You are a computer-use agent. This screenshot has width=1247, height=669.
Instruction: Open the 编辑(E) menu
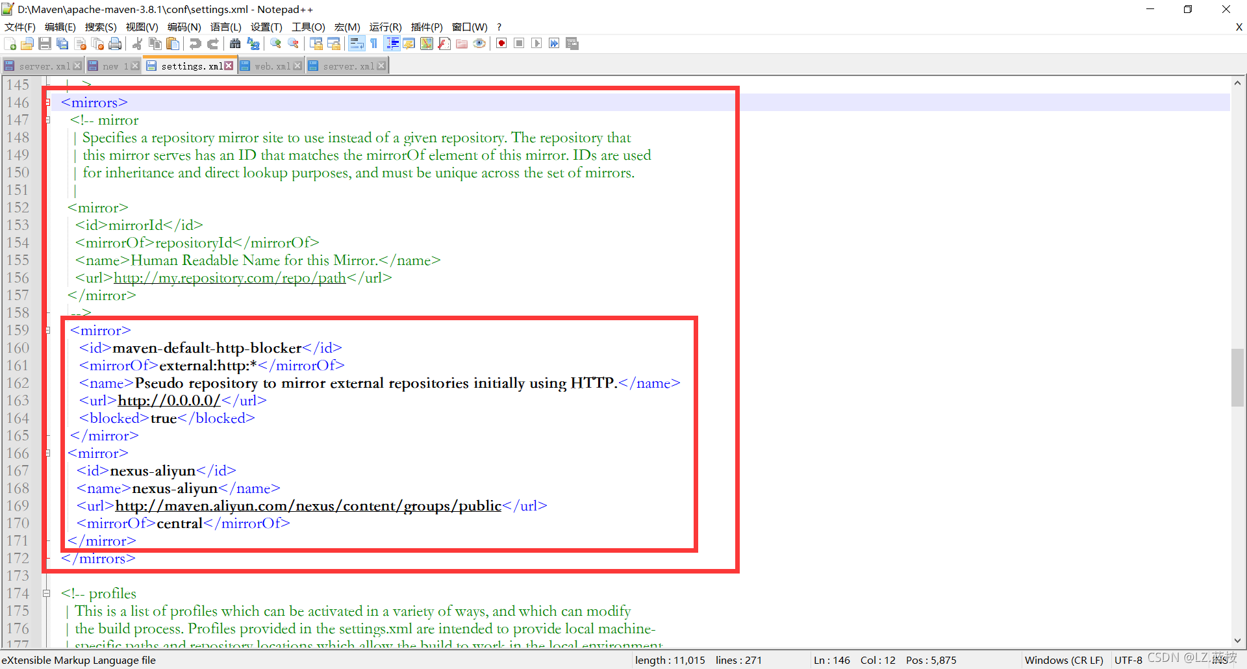[x=60, y=27]
